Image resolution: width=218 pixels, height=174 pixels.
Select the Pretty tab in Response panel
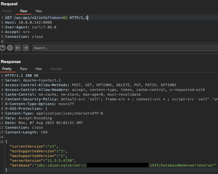[7, 69]
